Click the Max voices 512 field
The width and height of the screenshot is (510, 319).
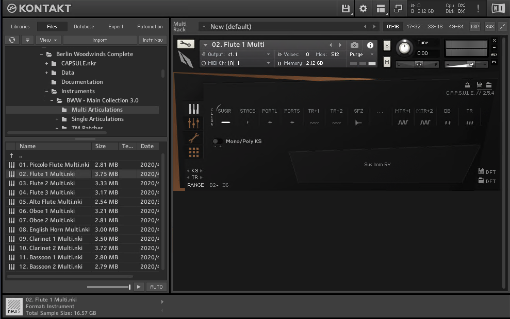(x=335, y=54)
